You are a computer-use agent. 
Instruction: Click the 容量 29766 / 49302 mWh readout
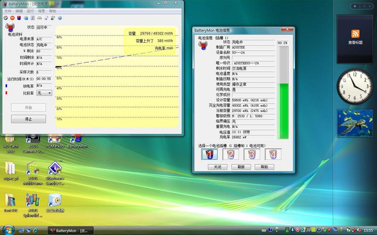tap(150, 33)
